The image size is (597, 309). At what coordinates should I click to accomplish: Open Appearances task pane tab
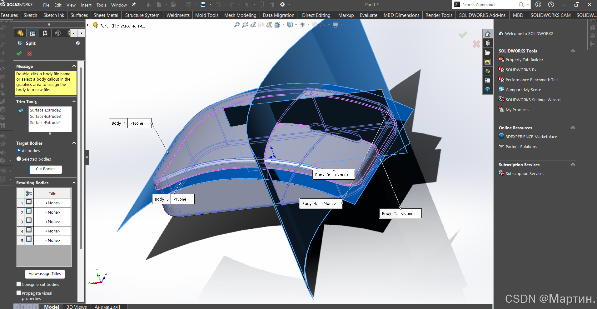488,71
